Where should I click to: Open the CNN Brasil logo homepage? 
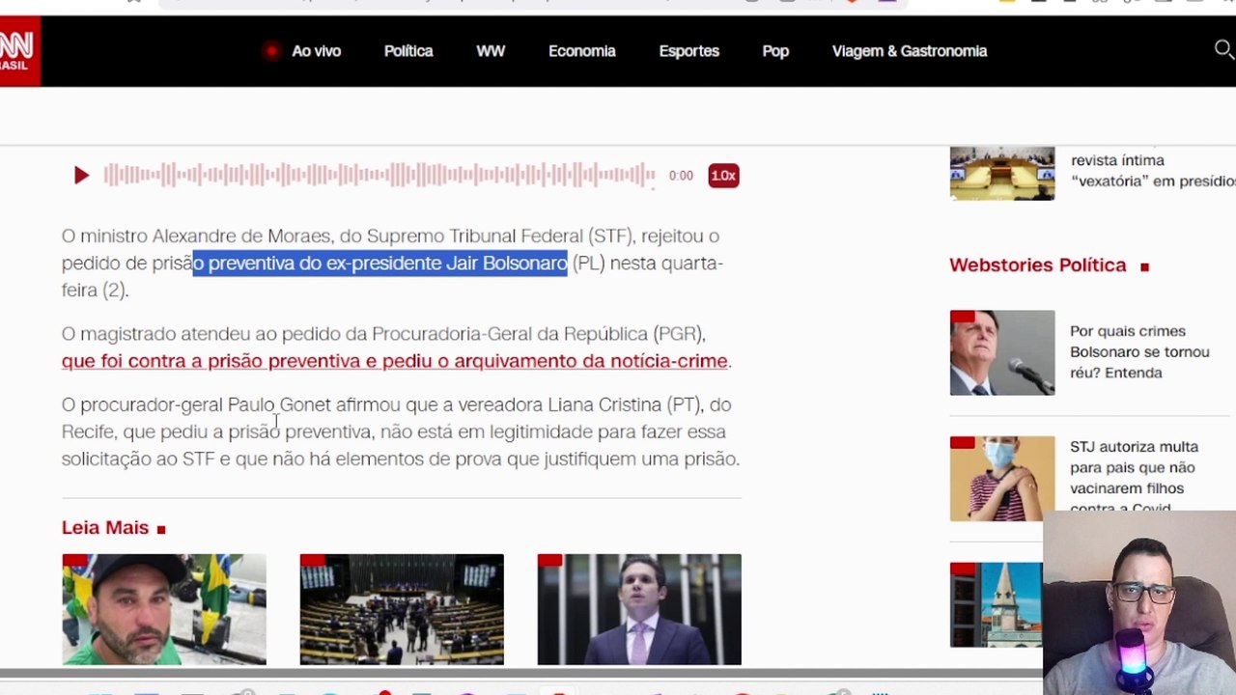(x=18, y=51)
